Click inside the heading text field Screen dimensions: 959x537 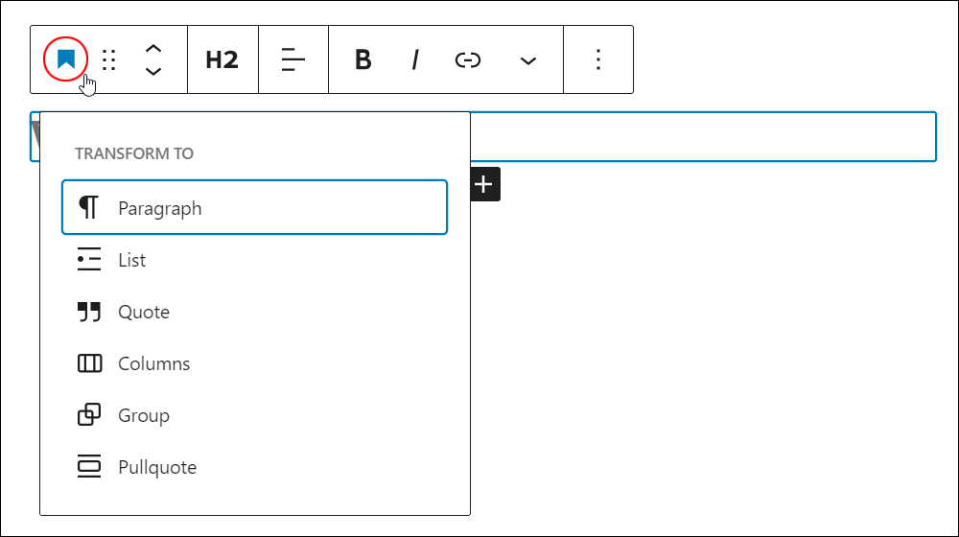point(703,136)
